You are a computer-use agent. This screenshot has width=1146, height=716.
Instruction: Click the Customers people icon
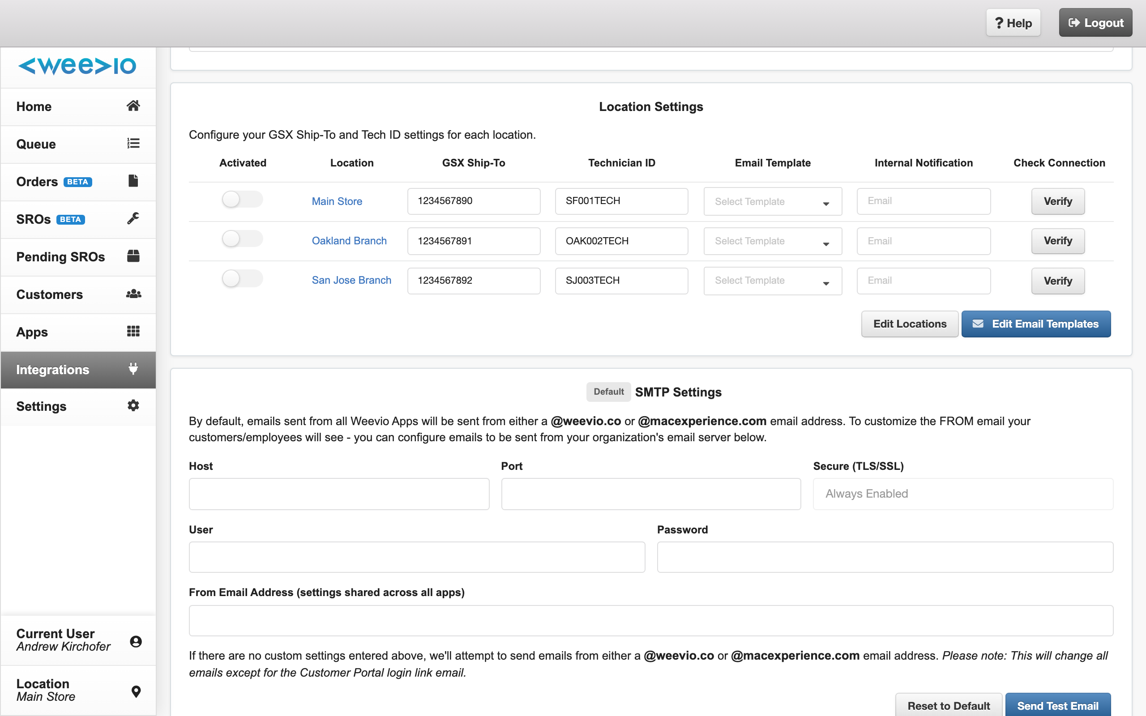coord(133,294)
